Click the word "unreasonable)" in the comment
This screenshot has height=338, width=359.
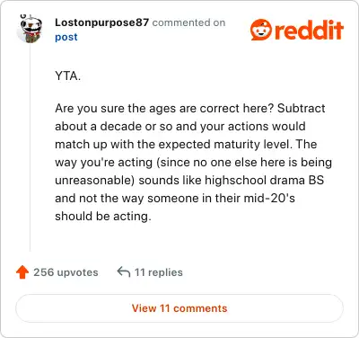tap(95, 181)
